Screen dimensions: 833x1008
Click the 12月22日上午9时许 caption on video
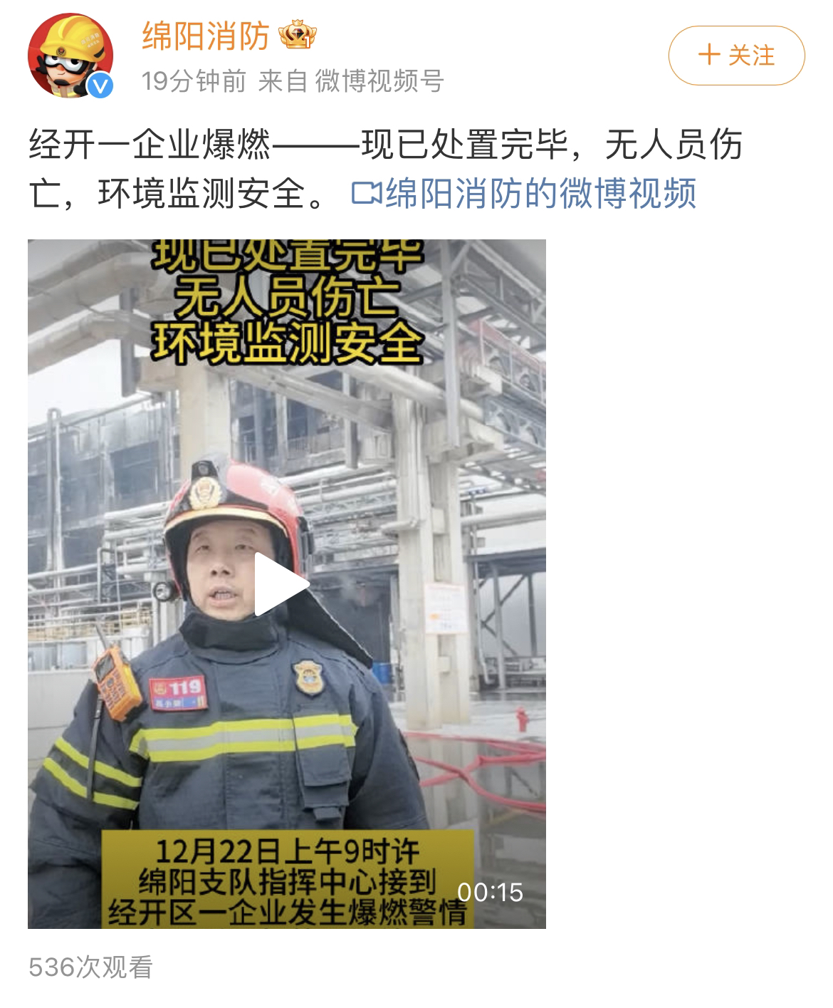click(288, 850)
